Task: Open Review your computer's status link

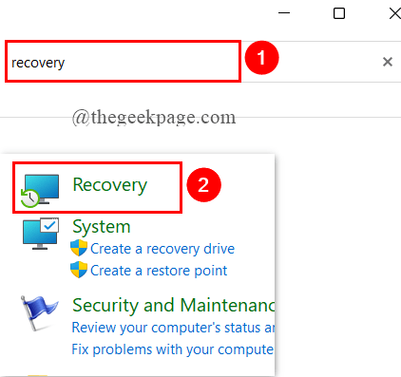Action: click(173, 328)
